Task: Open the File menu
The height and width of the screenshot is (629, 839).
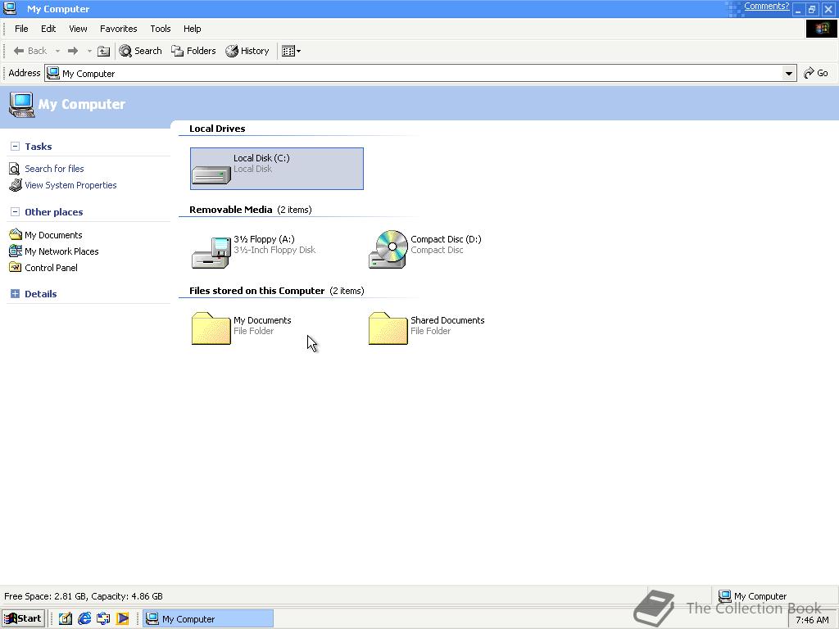Action: (21, 29)
